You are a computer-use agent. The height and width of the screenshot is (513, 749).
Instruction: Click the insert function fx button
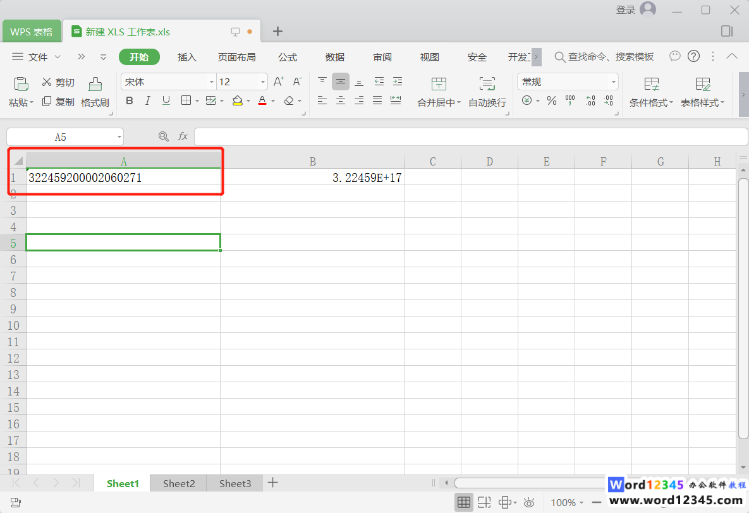point(183,136)
